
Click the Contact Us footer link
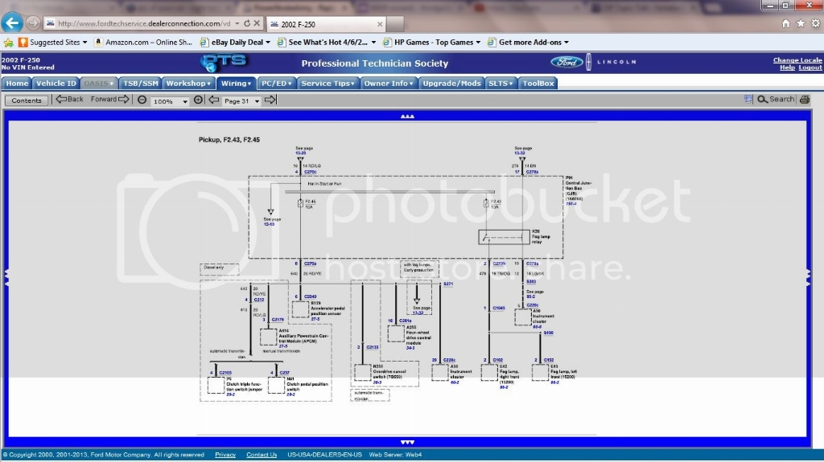click(262, 455)
